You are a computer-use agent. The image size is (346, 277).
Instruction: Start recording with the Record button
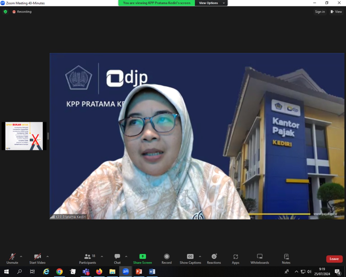click(167, 259)
